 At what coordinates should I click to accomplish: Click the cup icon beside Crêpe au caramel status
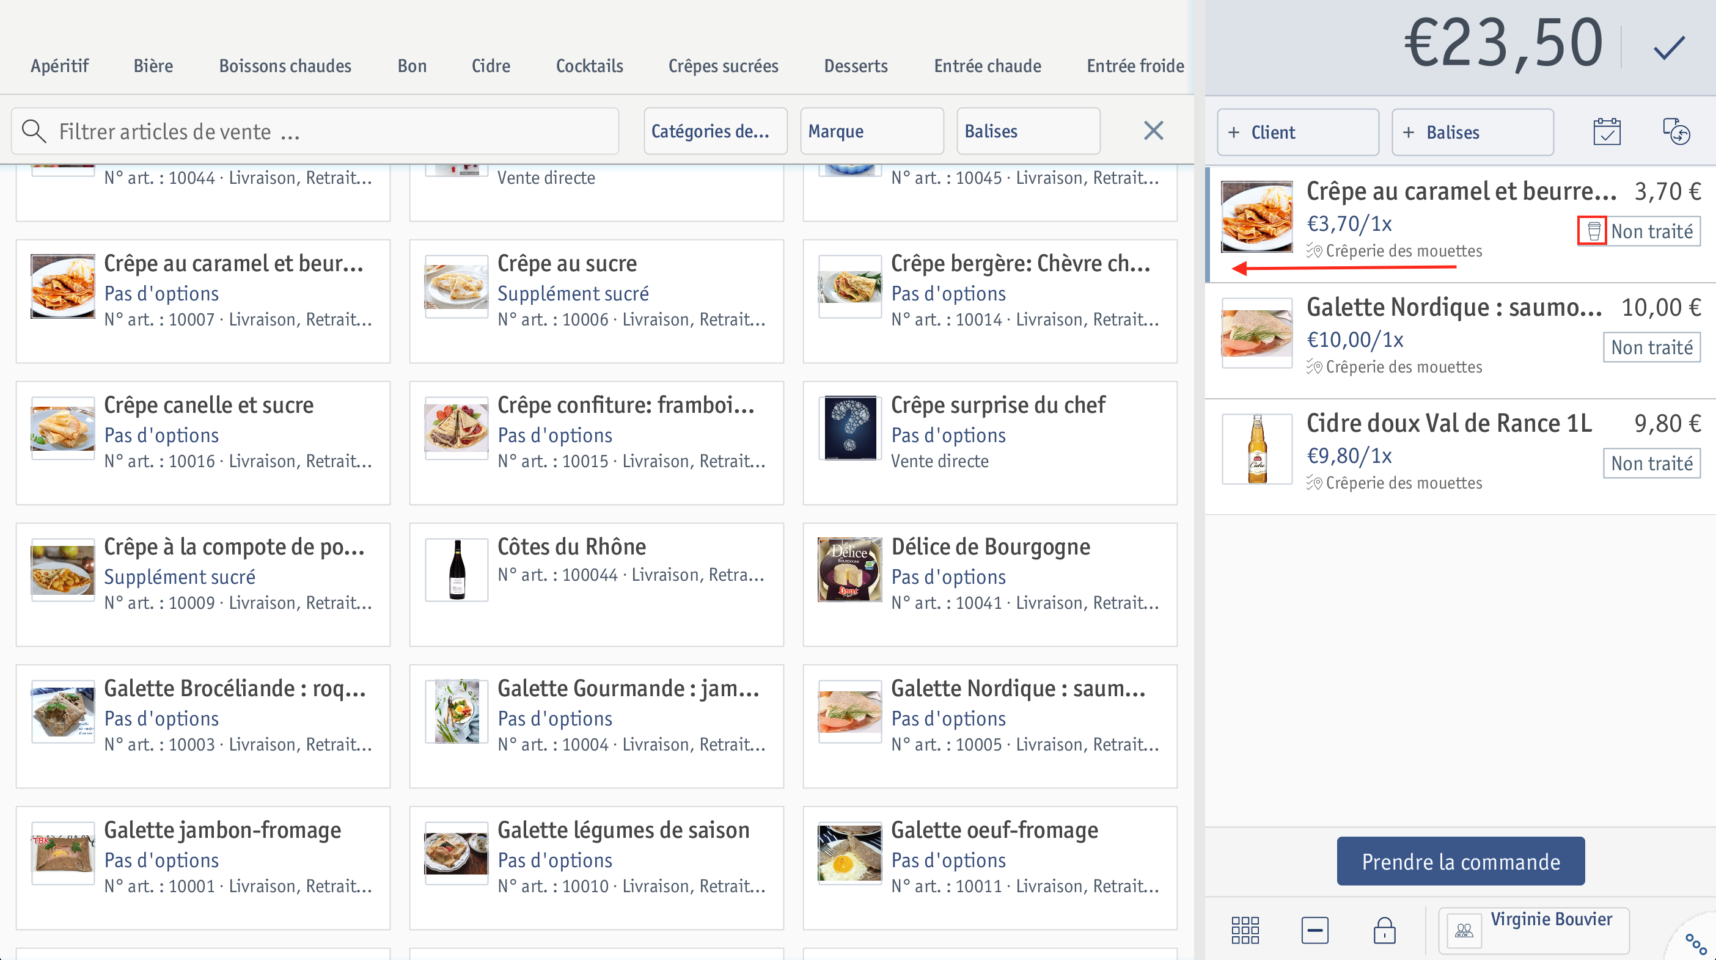pyautogui.click(x=1593, y=231)
